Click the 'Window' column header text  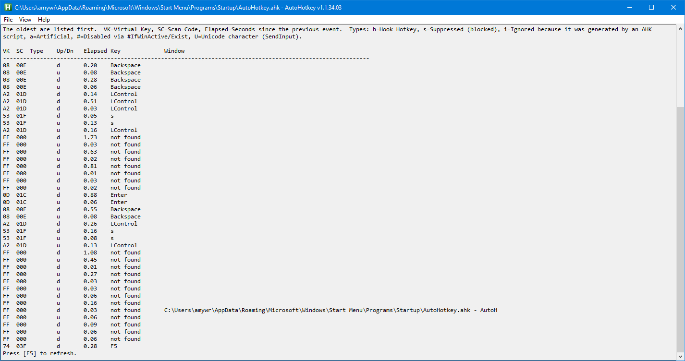174,51
